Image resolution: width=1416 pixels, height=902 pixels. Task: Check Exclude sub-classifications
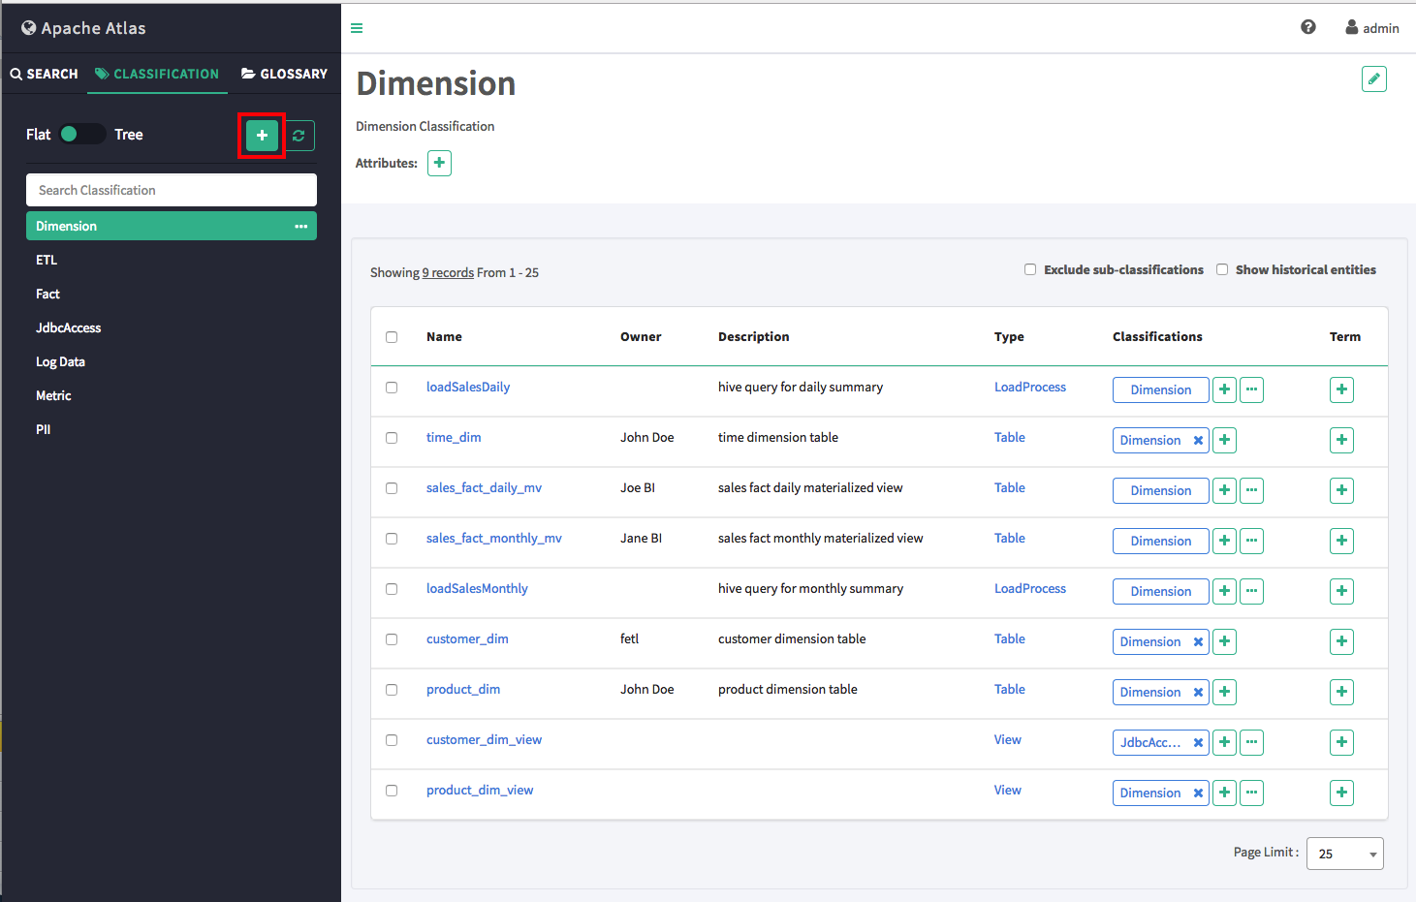tap(1030, 269)
